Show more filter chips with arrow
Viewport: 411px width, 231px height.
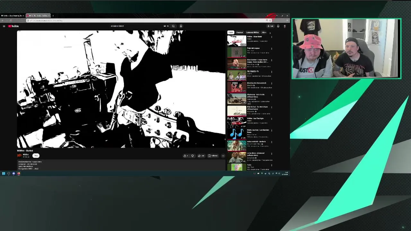[x=270, y=33]
